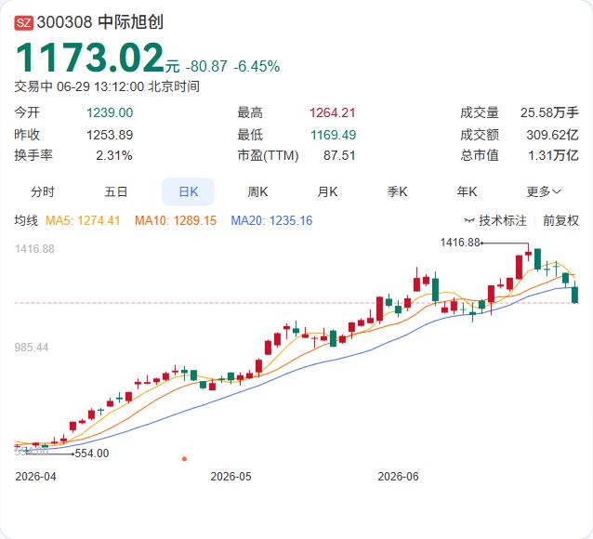The width and height of the screenshot is (593, 539).
Task: Click the red SZ market badge
Action: click(24, 22)
